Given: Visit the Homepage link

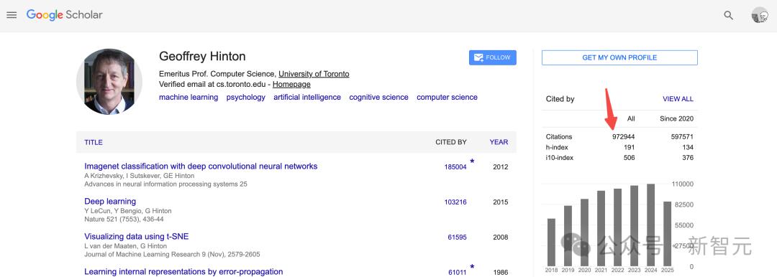Looking at the screenshot, I should click(x=291, y=85).
